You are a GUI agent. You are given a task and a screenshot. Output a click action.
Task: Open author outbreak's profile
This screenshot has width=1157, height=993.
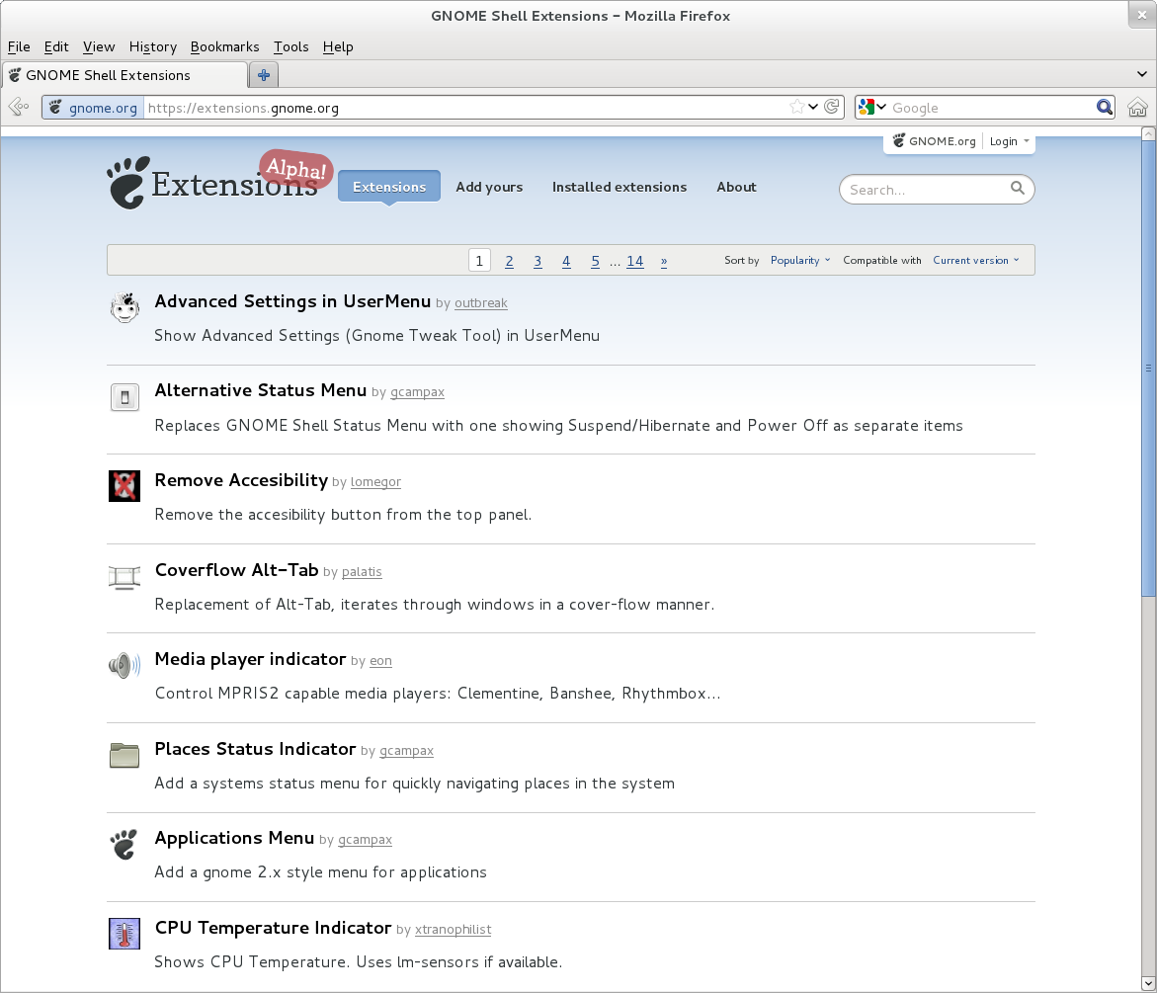click(481, 303)
